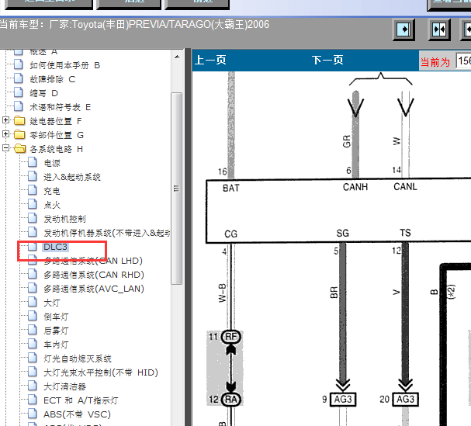471x426 pixels.
Task: Select ECT 和 A/T指示灯 page
Action: (81, 400)
